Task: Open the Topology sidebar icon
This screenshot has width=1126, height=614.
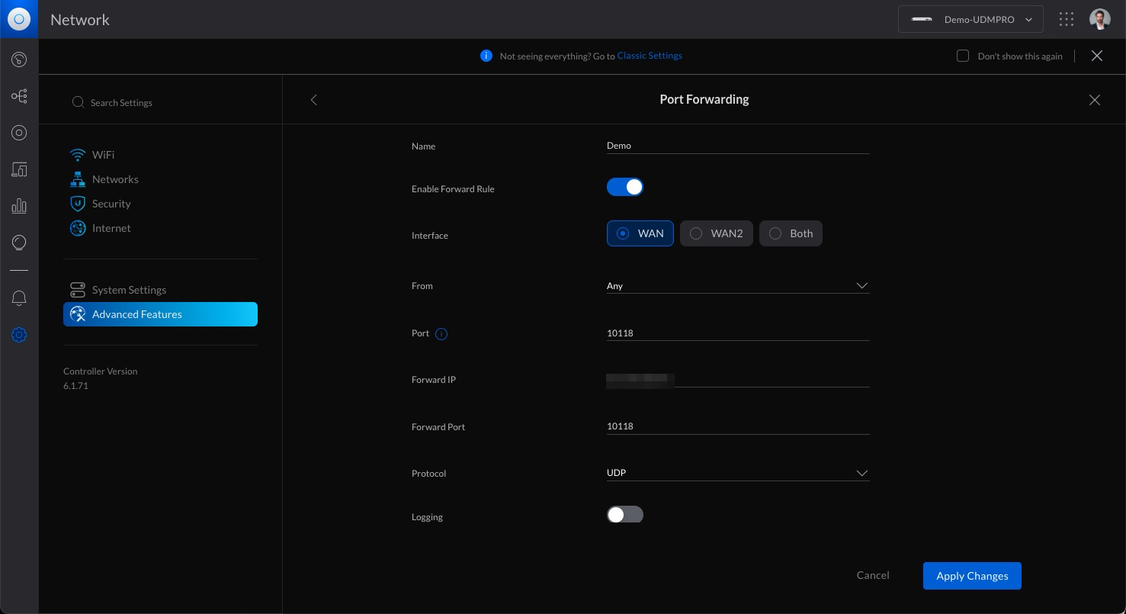Action: pyautogui.click(x=19, y=96)
